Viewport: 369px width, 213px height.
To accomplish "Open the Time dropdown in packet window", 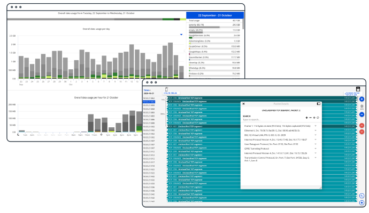I will click(x=147, y=90).
